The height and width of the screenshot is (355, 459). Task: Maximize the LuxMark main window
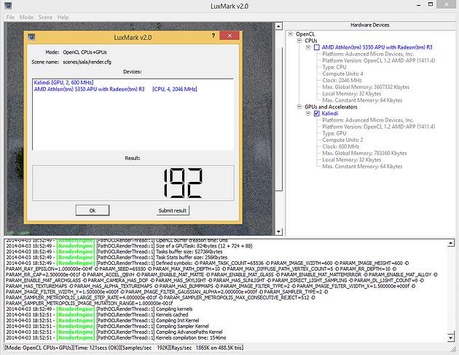pyautogui.click(x=431, y=4)
